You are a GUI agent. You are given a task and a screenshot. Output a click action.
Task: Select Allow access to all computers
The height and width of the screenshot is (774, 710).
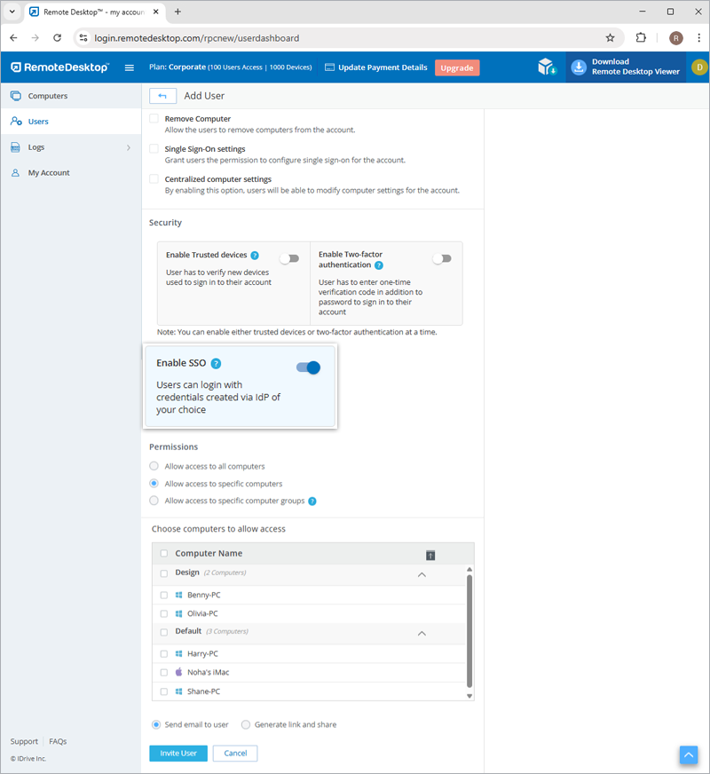[x=154, y=466]
